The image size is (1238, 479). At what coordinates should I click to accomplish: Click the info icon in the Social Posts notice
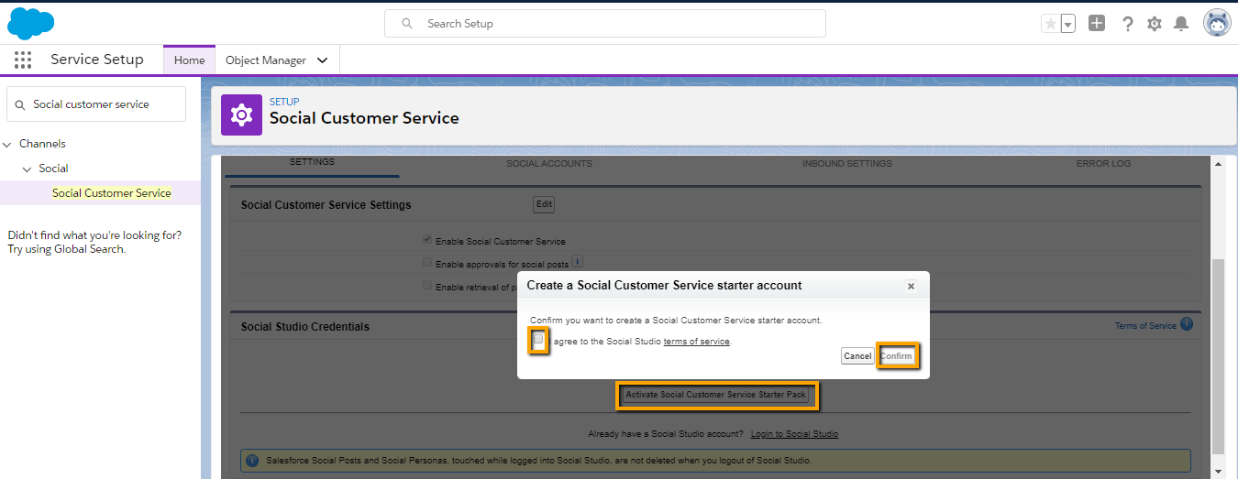(x=252, y=460)
